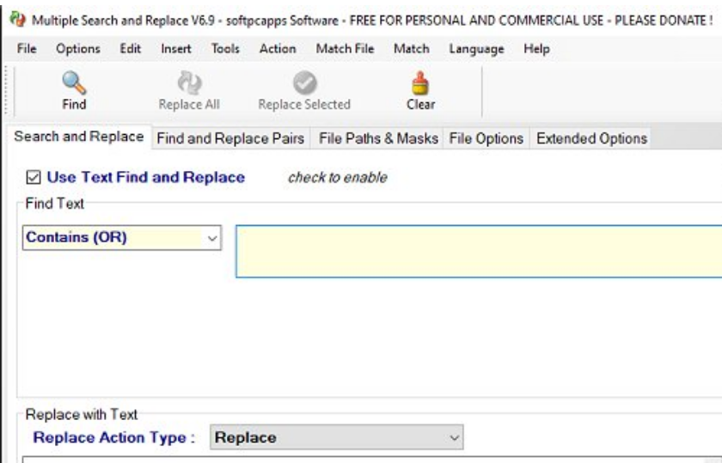The height and width of the screenshot is (463, 722).
Task: Open the Match File menu
Action: click(x=345, y=50)
